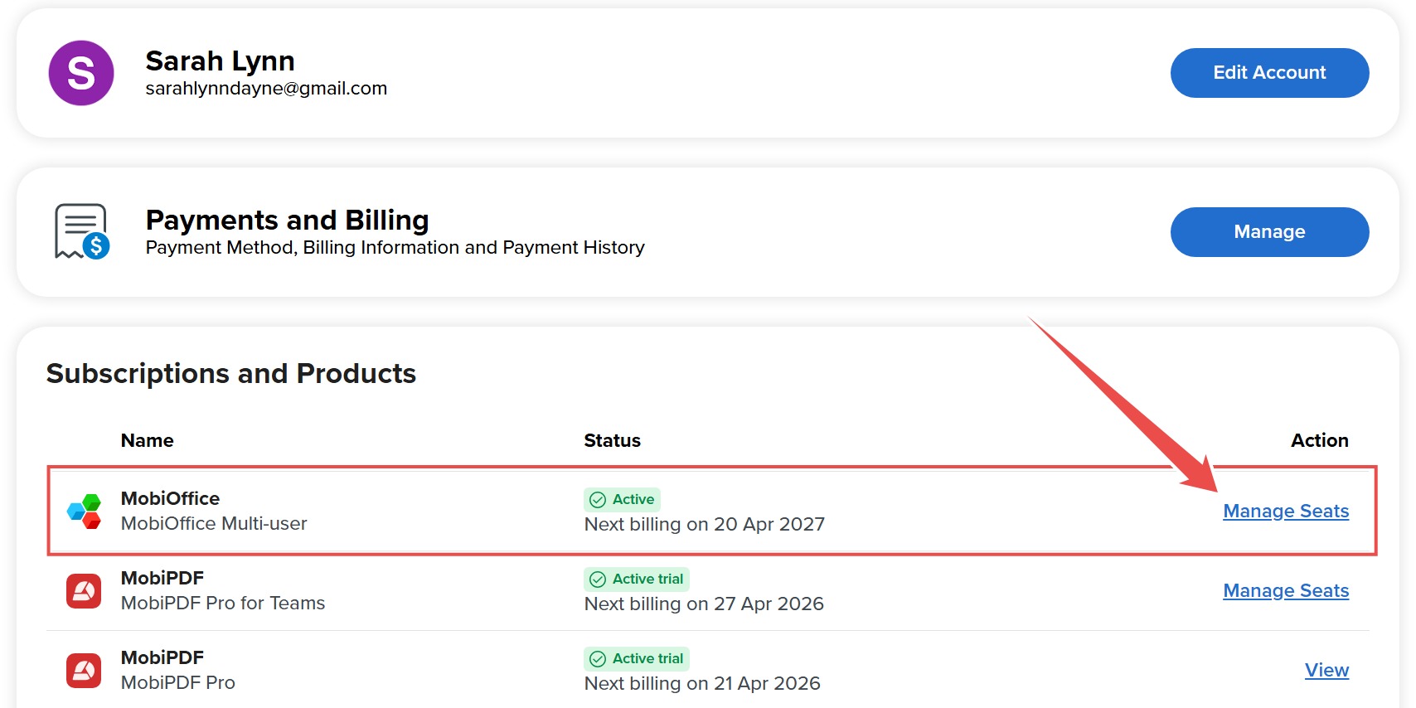
Task: Click the Subscriptions and Products heading
Action: (x=231, y=373)
